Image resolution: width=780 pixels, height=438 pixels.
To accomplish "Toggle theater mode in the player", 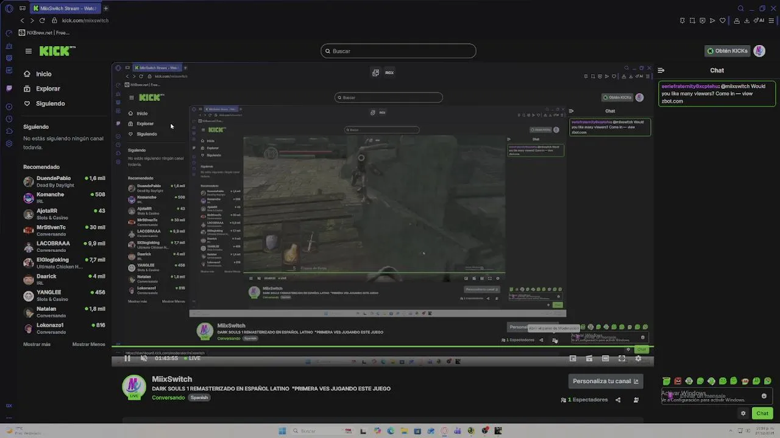I will coord(605,359).
